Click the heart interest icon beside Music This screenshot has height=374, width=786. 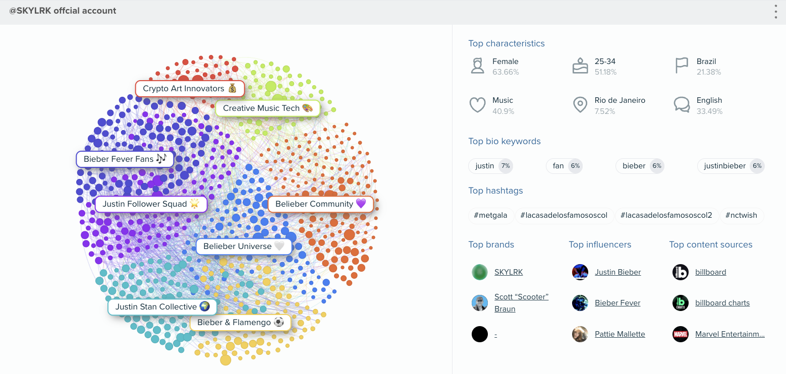coord(477,105)
